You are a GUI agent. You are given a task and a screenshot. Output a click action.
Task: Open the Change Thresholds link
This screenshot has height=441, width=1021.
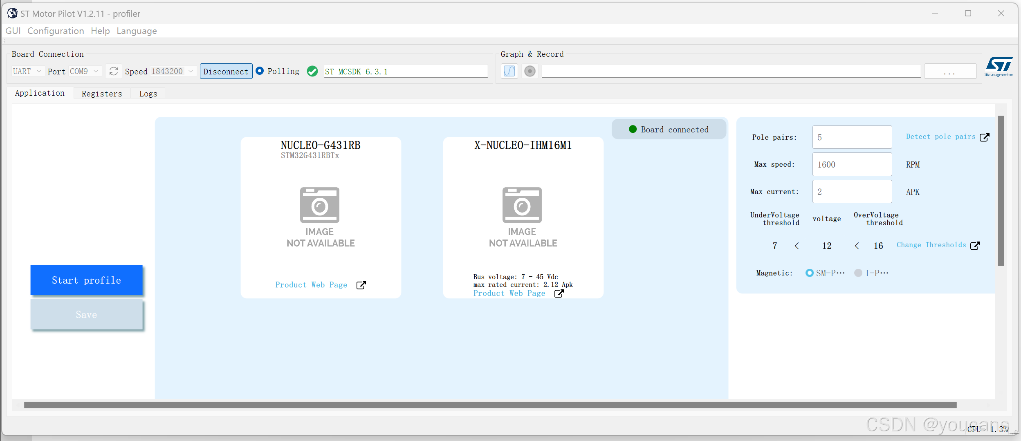[931, 245]
